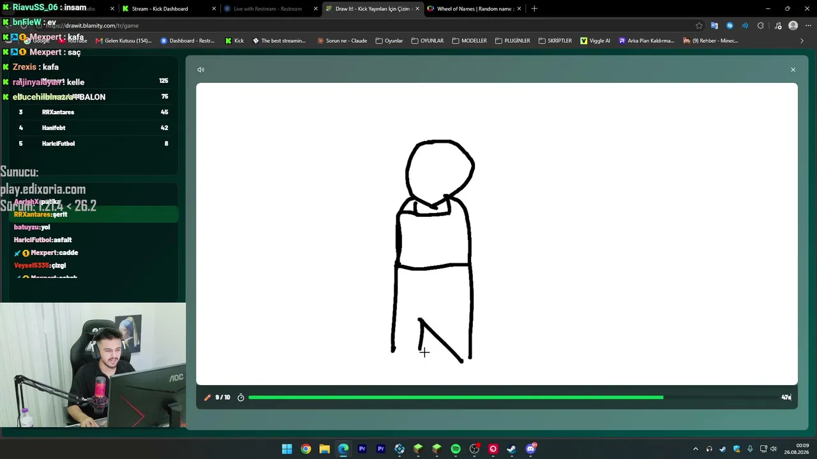Screen dimensions: 817x459
Task: Show hidden bookmarks with the overflow chevron
Action: click(x=802, y=41)
